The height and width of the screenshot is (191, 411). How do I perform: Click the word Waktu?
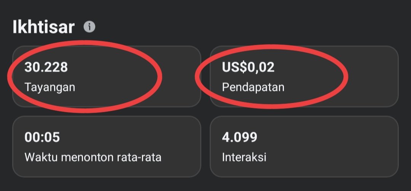(x=38, y=157)
